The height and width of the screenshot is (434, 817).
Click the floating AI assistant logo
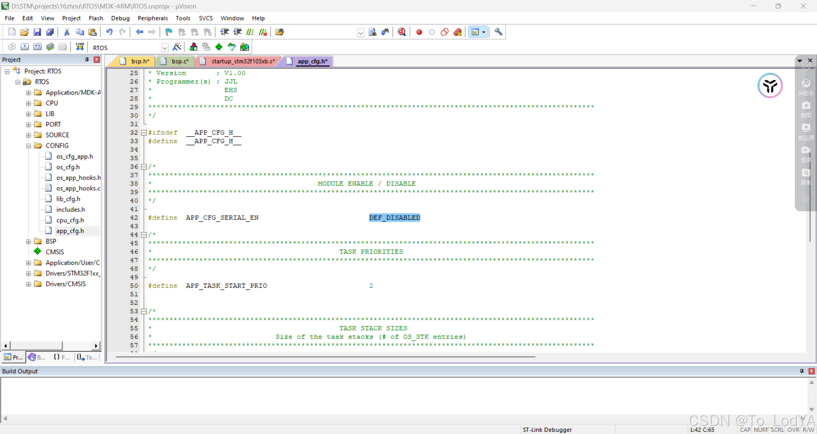tap(770, 86)
